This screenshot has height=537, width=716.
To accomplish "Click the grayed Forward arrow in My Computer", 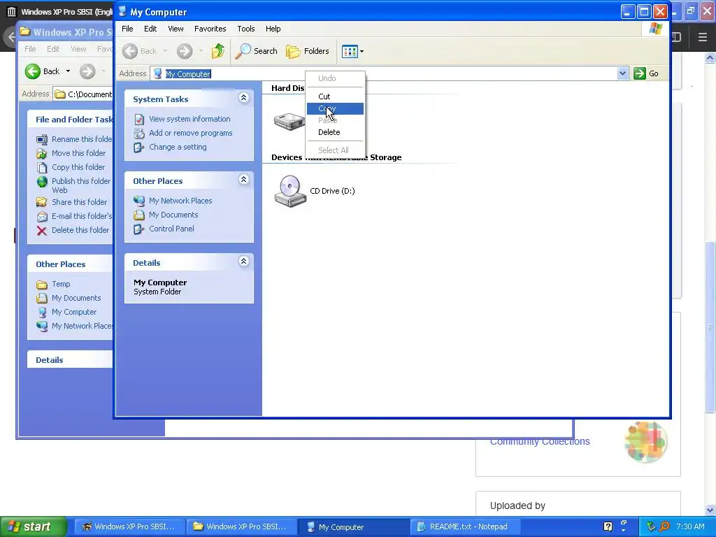I will coord(185,51).
